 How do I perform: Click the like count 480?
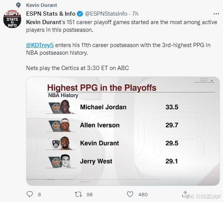pyautogui.click(x=143, y=194)
